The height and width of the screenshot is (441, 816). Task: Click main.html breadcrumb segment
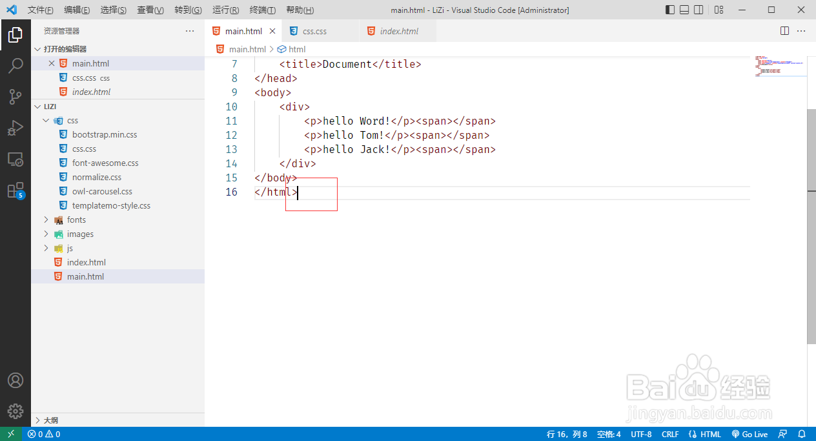tap(247, 49)
